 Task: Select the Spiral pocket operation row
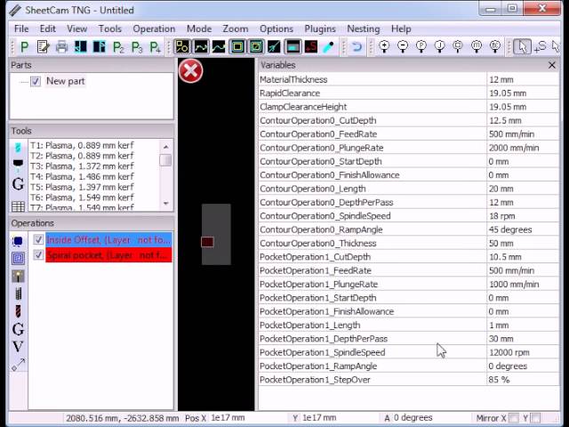pos(108,255)
